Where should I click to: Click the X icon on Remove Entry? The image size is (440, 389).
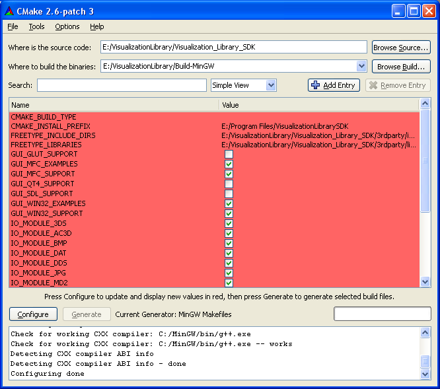pos(373,85)
